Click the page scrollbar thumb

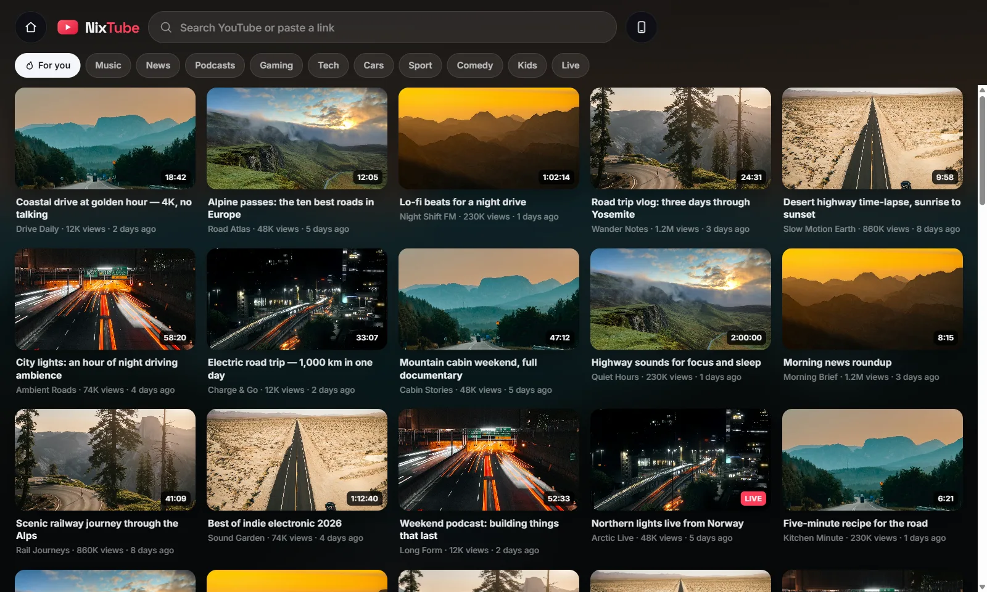982,150
